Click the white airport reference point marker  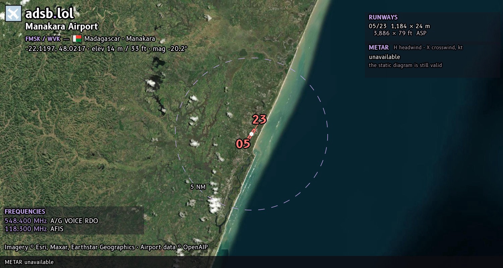point(251,134)
